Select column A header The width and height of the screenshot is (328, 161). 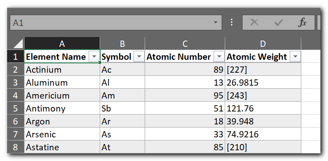tap(62, 44)
